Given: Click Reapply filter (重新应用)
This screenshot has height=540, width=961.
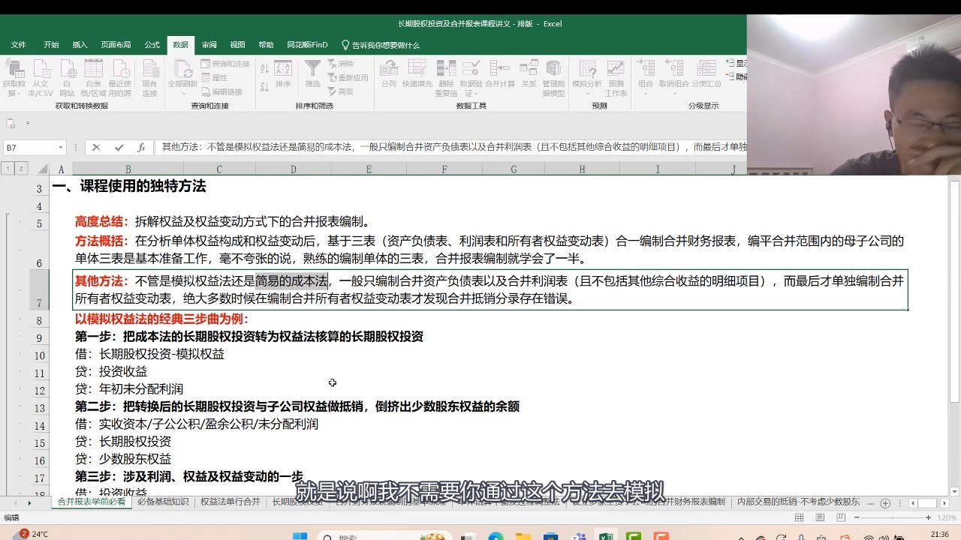Looking at the screenshot, I should [348, 78].
